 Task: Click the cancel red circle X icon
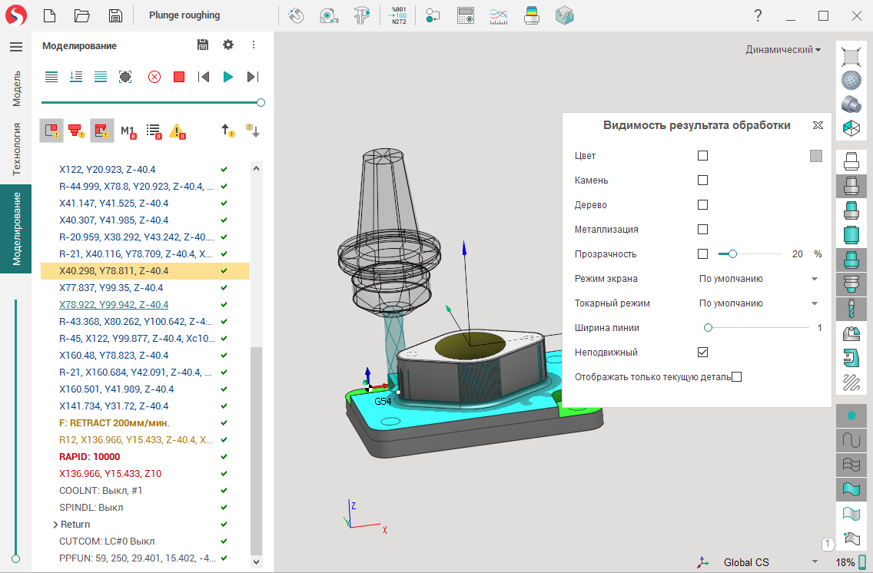pyautogui.click(x=154, y=77)
